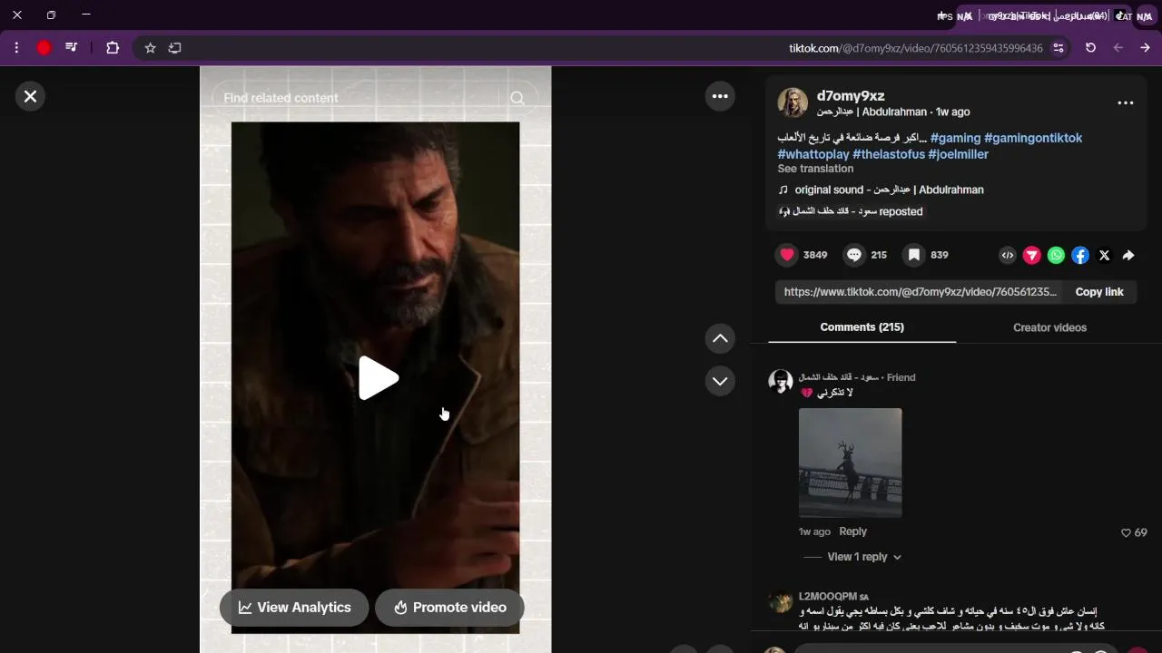The image size is (1162, 653).
Task: Open the video's three-dot options menu beside the player
Action: click(720, 96)
